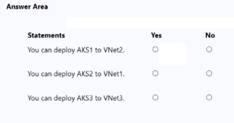The width and height of the screenshot is (234, 123).
Task: Click the word VNet3 in the third statement
Action: 114,98
